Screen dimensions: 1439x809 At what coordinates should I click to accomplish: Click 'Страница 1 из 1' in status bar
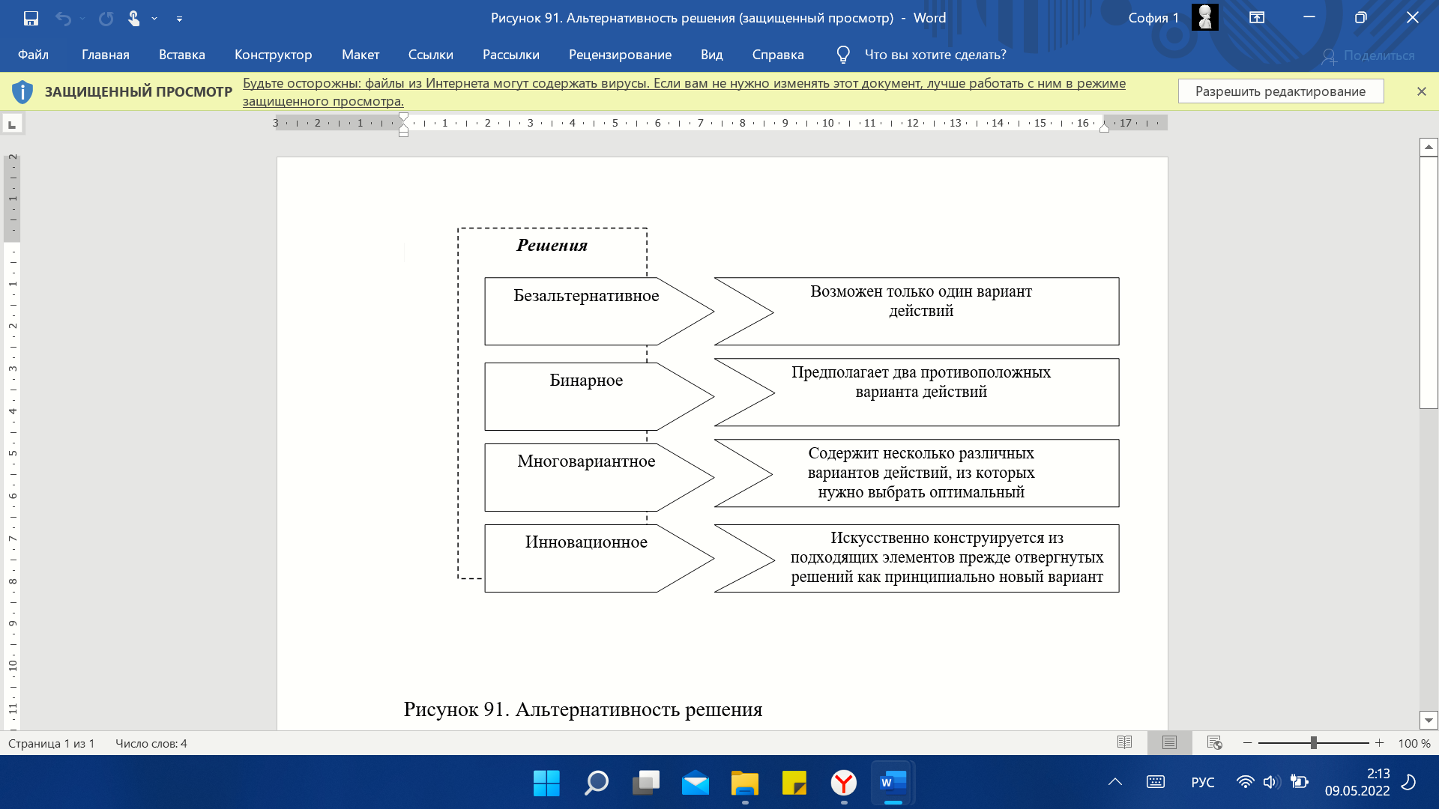pyautogui.click(x=52, y=743)
